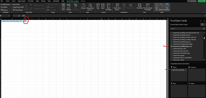206x98 pixels.
Task: Check in.geometry_floor_area field
Action: point(171,49)
